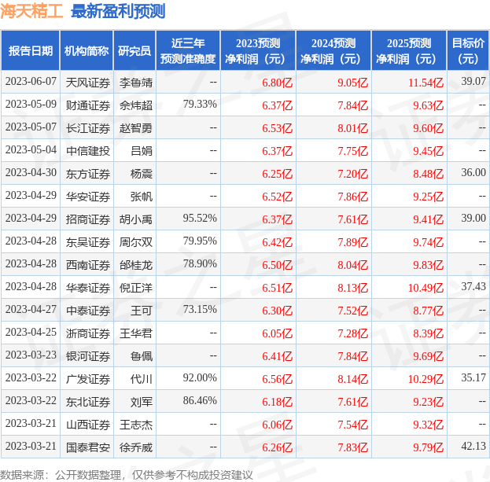Select the 东方证券 institution cell
Screen dimensions: 490x482
pos(88,174)
